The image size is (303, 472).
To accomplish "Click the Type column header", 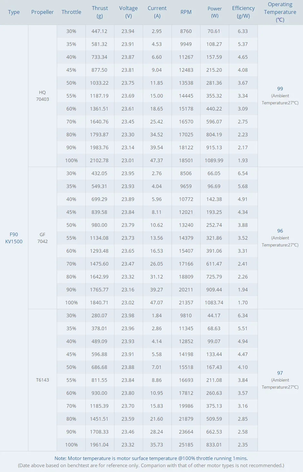I will coord(14,12).
